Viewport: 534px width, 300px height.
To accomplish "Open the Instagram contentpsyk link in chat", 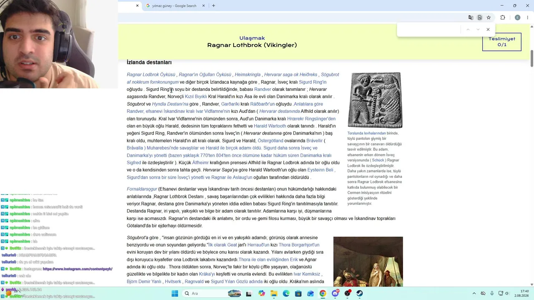I will [78, 269].
